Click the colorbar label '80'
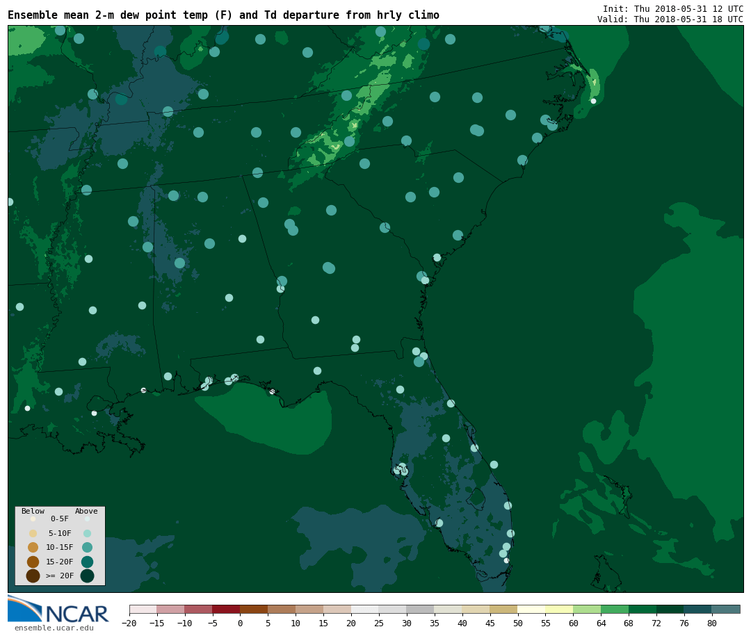The width and height of the screenshot is (751, 636). [712, 623]
